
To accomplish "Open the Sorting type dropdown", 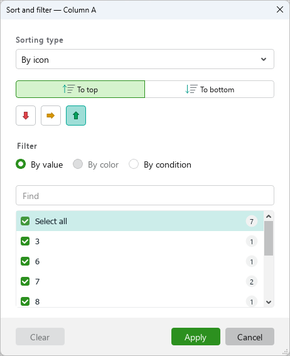I will (x=145, y=59).
